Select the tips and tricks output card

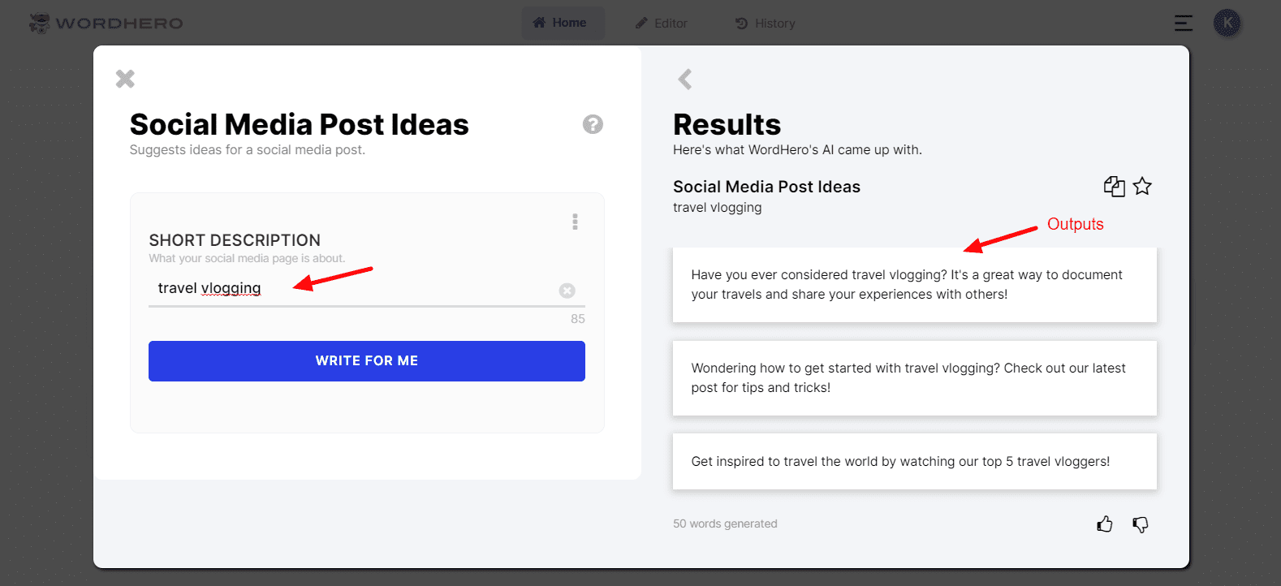coord(914,378)
